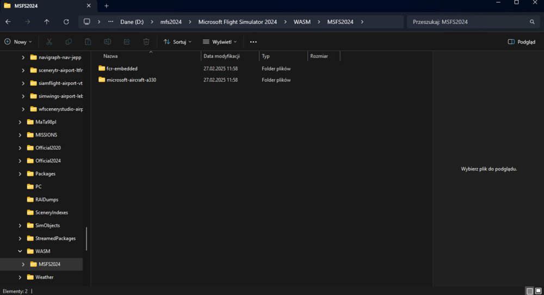Click the Delete trash icon
The image size is (544, 295).
point(146,42)
